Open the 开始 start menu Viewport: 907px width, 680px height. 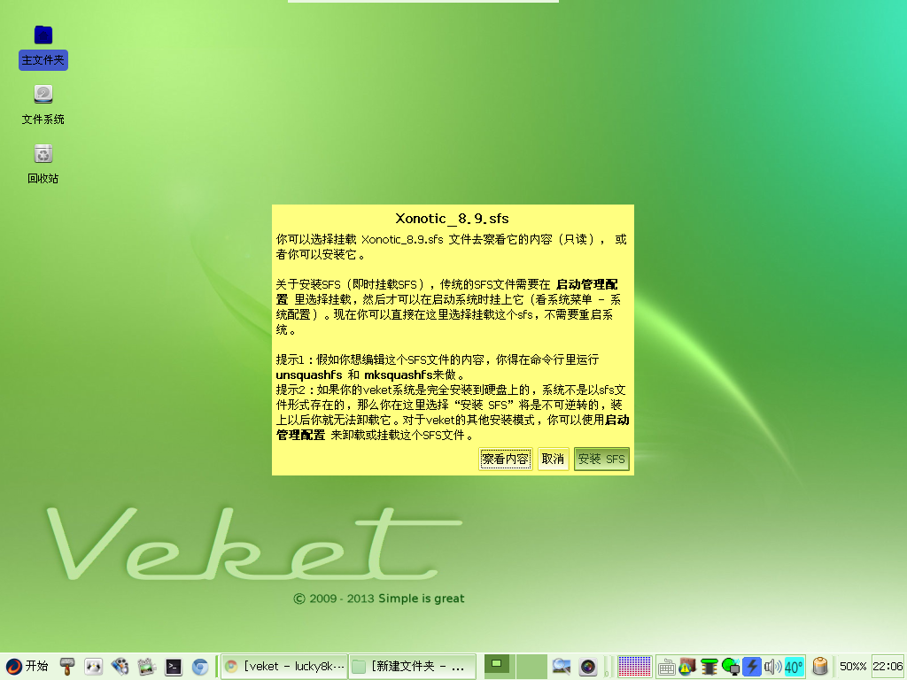click(27, 666)
